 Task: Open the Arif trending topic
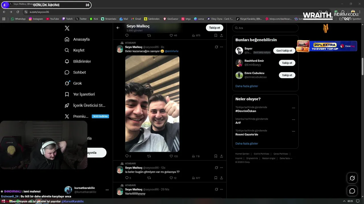coord(238,123)
